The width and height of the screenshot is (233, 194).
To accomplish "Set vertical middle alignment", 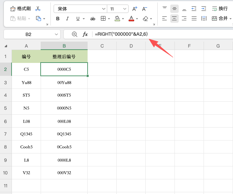I will coord(174,9).
